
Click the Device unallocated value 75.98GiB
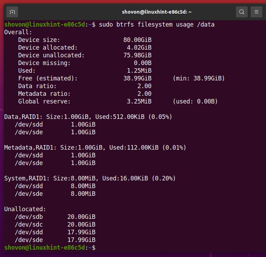click(137, 55)
